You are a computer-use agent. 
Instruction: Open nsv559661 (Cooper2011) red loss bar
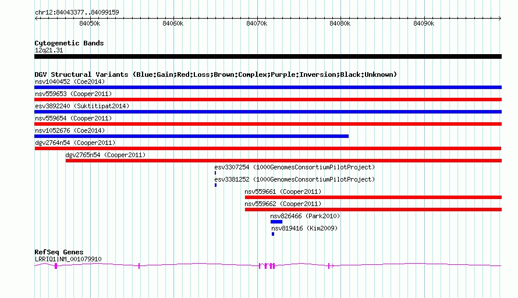(373, 197)
